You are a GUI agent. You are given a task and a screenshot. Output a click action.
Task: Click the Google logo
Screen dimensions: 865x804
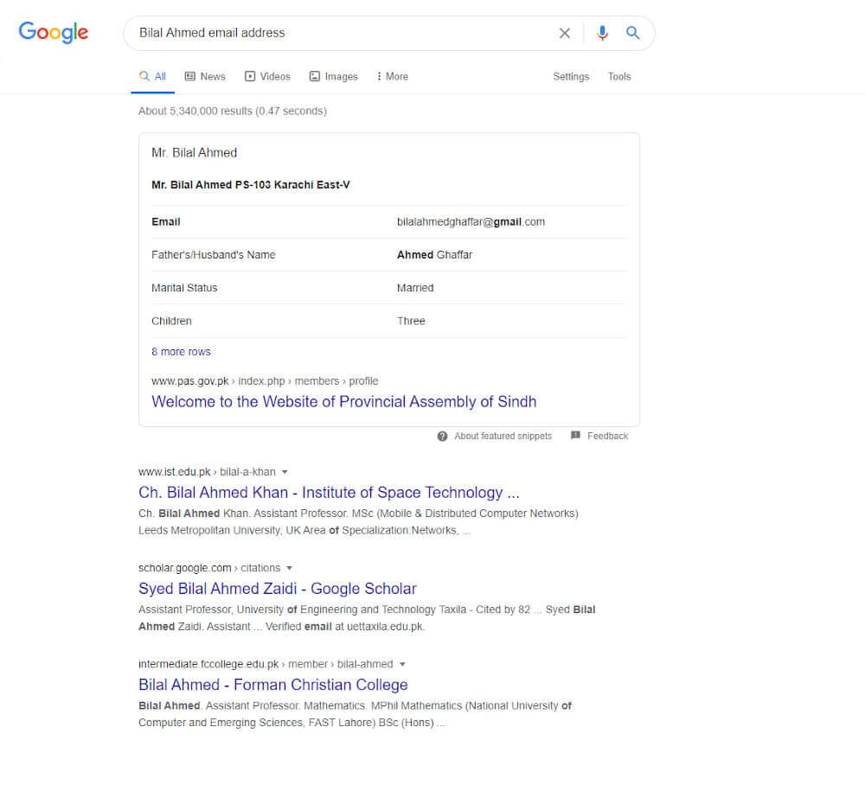pos(54,33)
